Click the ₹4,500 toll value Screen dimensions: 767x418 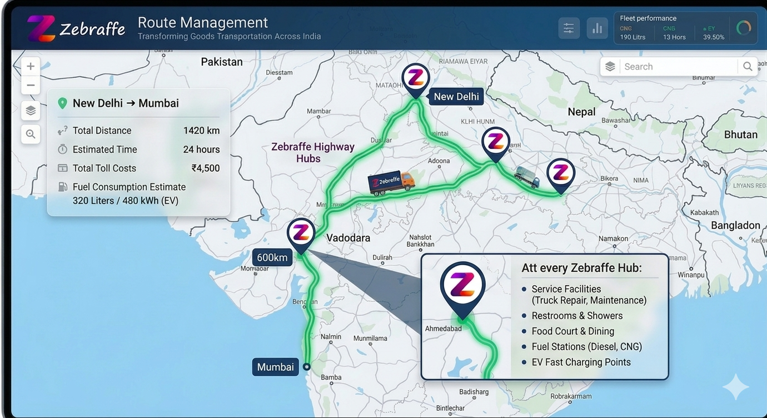(x=205, y=168)
